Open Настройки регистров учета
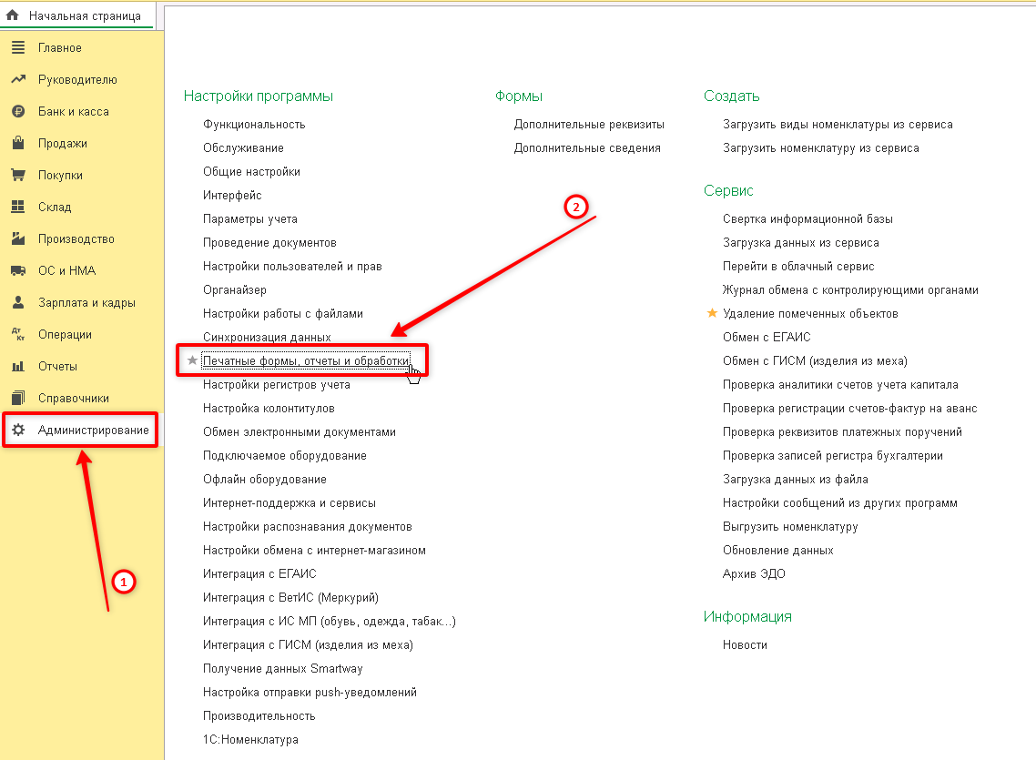The height and width of the screenshot is (760, 1036). pos(277,384)
